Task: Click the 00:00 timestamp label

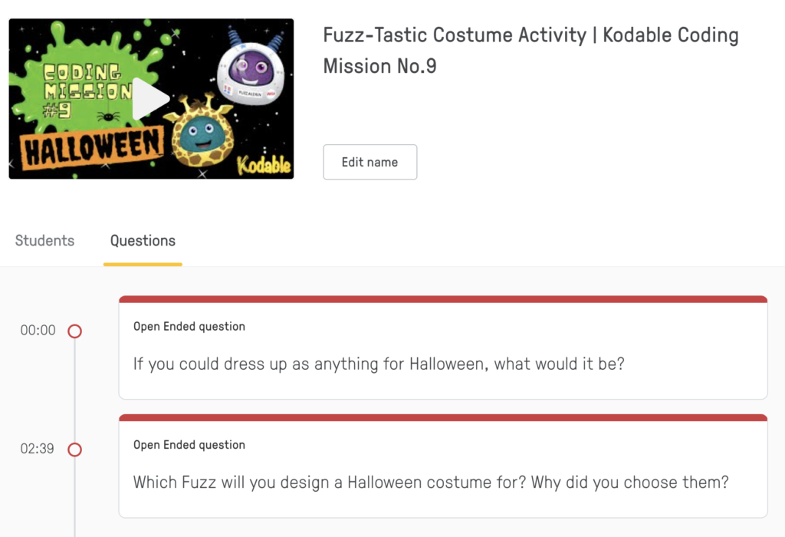Action: (x=38, y=331)
